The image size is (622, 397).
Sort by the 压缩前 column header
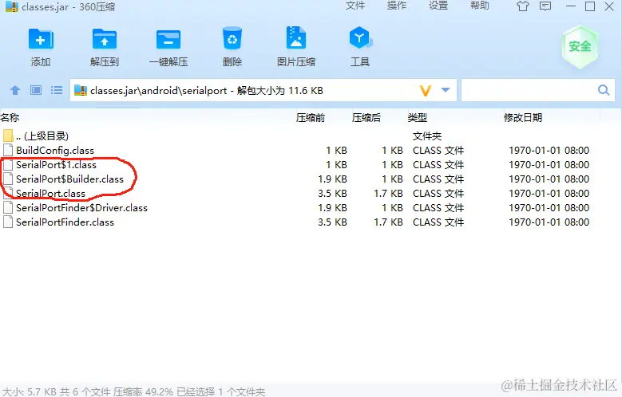coord(311,118)
